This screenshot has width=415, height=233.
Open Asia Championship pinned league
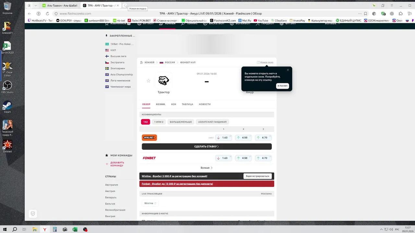click(x=122, y=74)
